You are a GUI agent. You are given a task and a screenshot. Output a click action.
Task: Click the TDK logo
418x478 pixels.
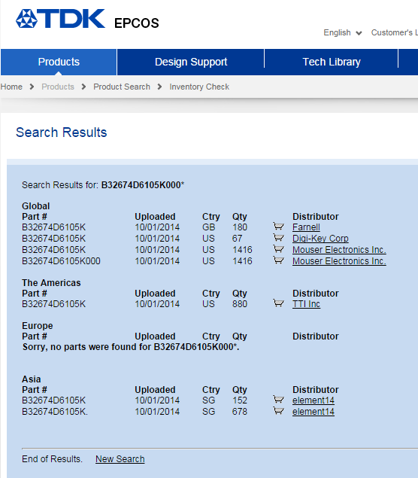point(60,19)
